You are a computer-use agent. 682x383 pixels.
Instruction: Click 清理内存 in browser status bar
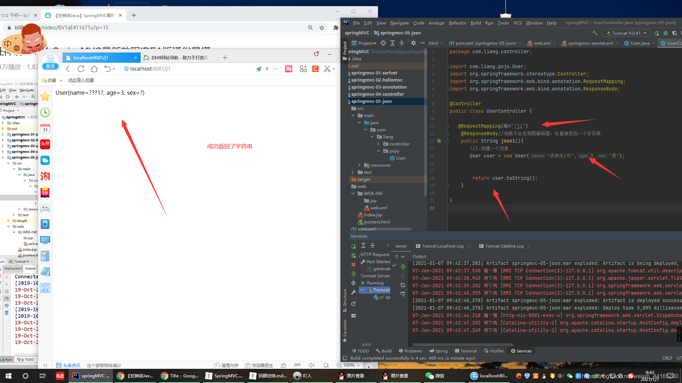[226, 365]
